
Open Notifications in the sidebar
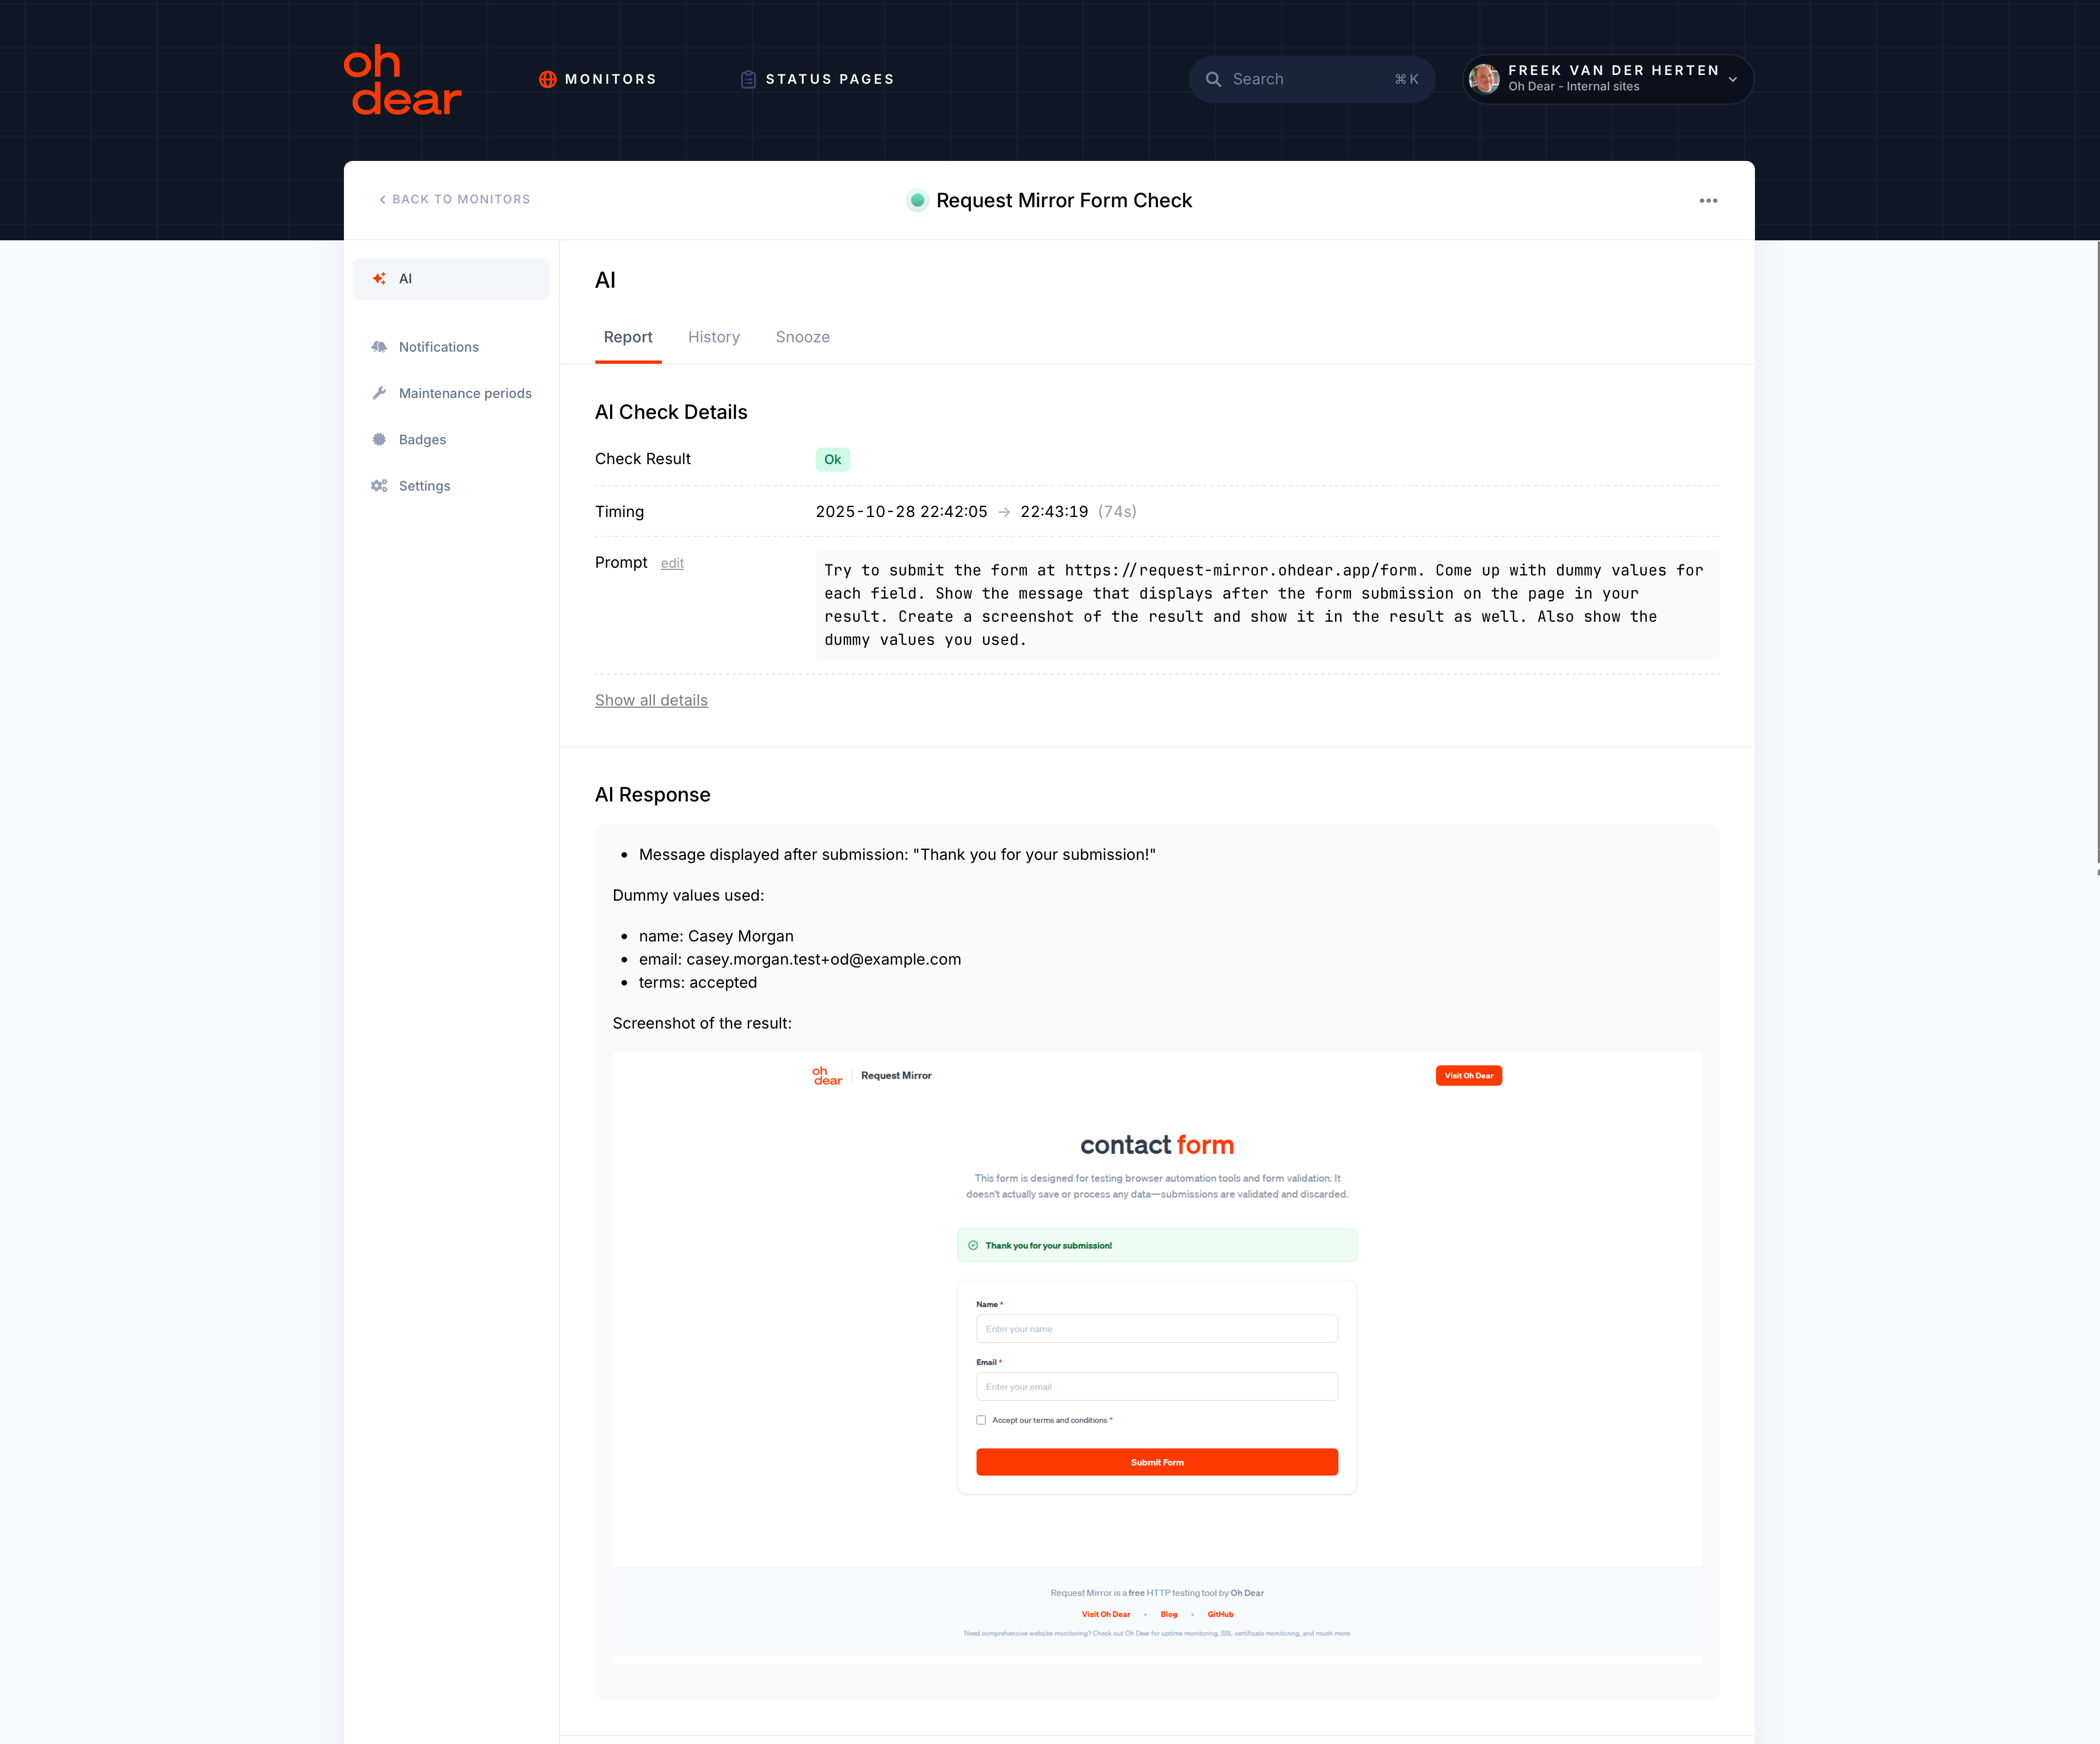(438, 347)
